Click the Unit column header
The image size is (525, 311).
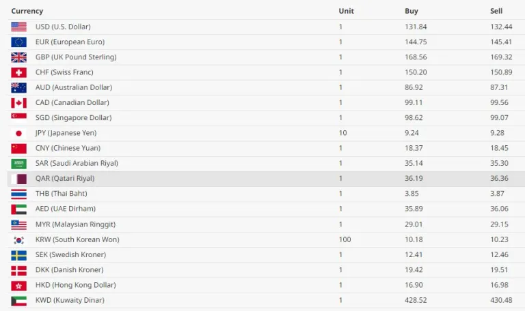tap(346, 11)
